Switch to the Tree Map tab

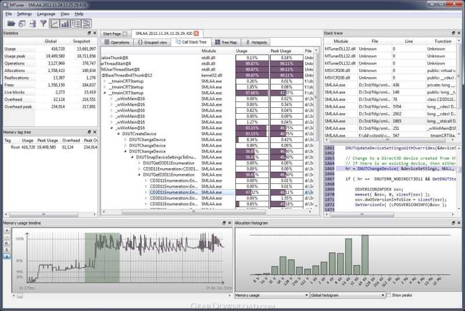click(225, 42)
